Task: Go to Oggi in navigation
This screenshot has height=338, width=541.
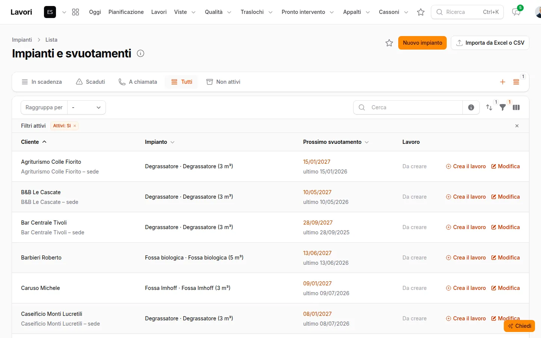Action: pos(95,12)
